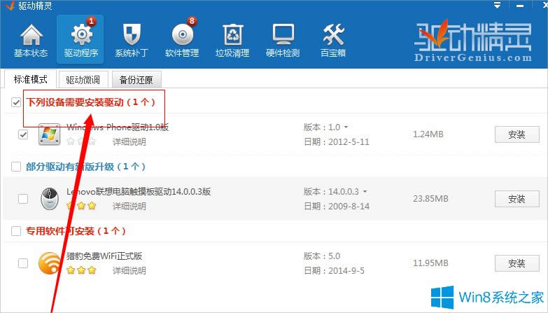The image size is (548, 313).
Task: Open the 基本状态 home icon
Action: coord(31,34)
